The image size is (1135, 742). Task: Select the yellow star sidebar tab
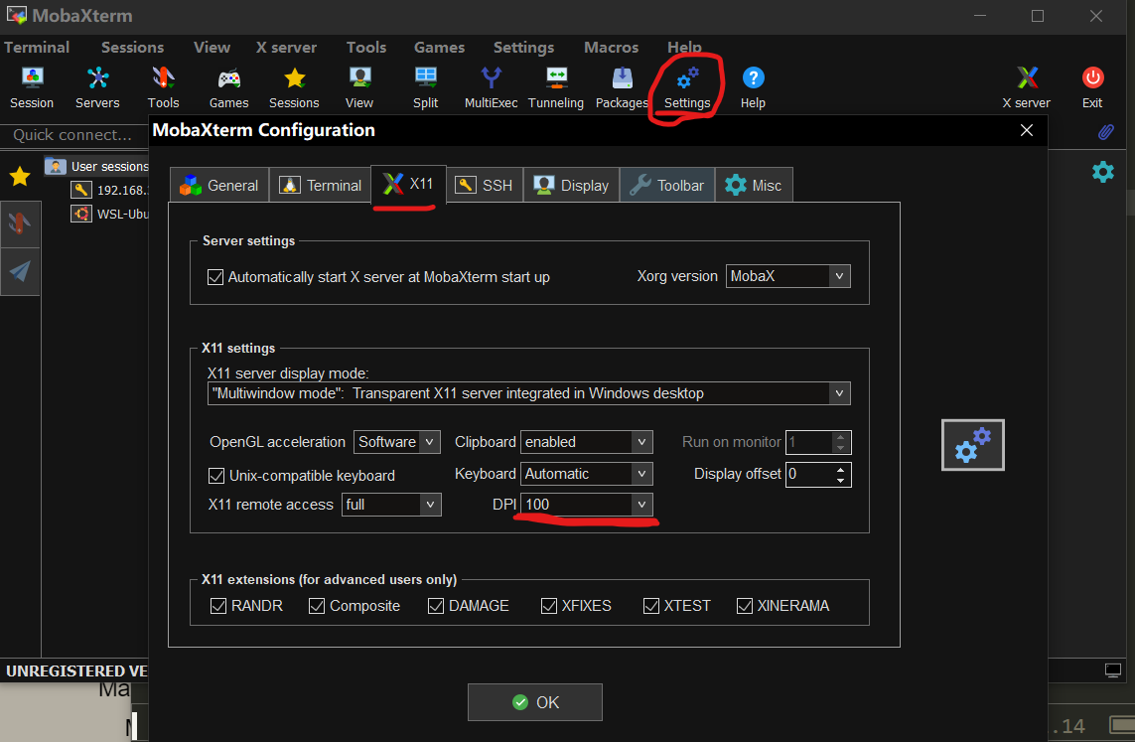tap(20, 176)
